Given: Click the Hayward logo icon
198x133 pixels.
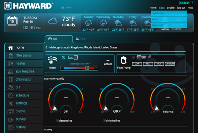Looking at the screenshot, I should pyautogui.click(x=8, y=6).
